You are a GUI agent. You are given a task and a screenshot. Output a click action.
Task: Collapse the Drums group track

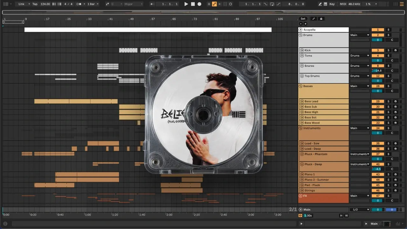[x=300, y=35]
